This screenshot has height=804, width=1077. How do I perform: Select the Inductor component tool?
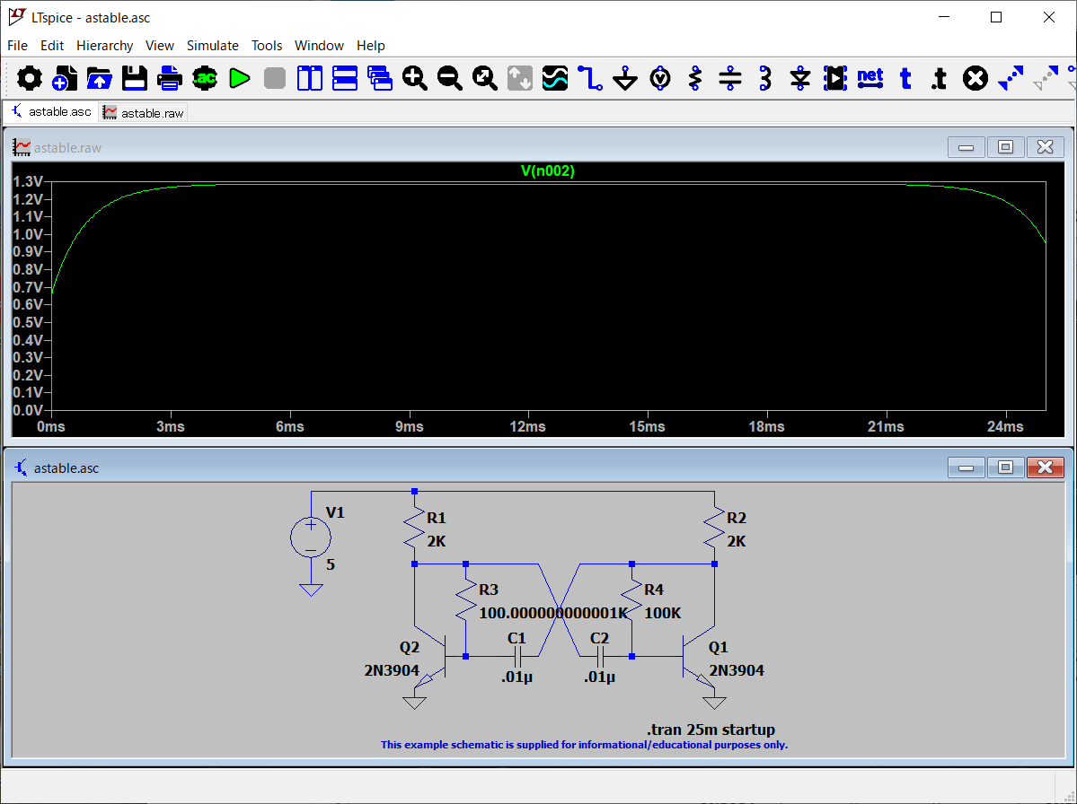765,79
